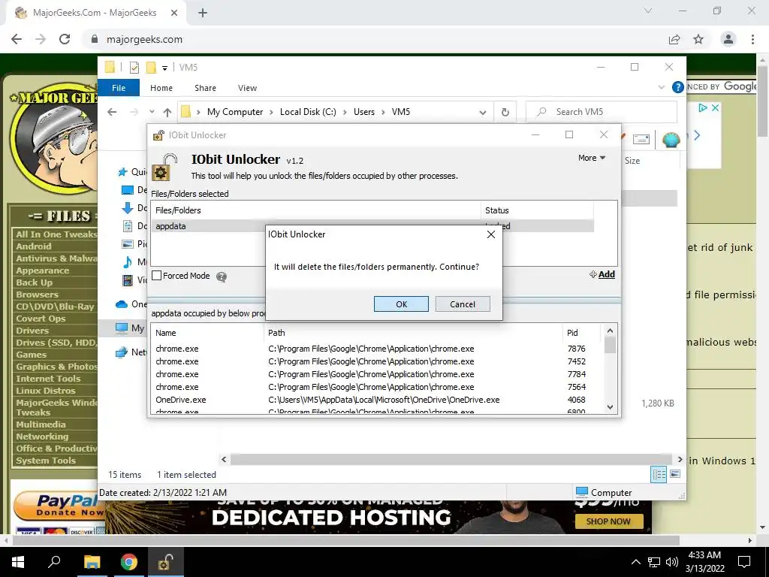This screenshot has width=769, height=577.
Task: Click SHOP NOW in hosting banner
Action: [x=608, y=521]
